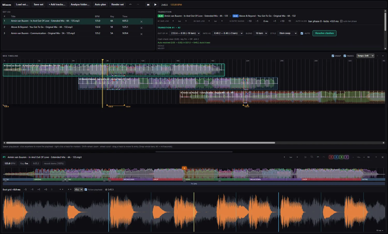Expand the dropdown arrow next to fit
The height and width of the screenshot is (234, 388).
pyautogui.click(x=376, y=157)
